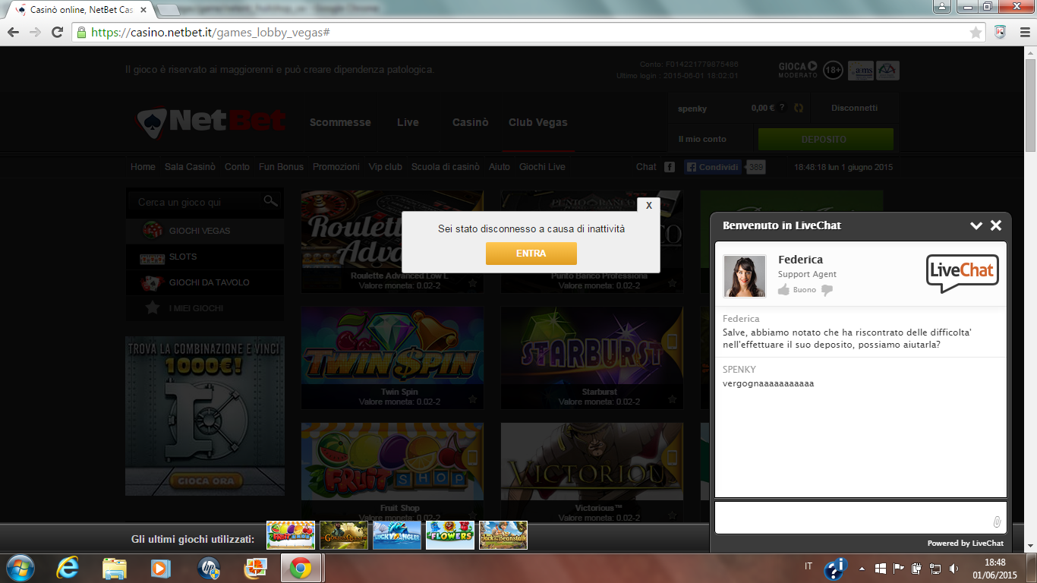This screenshot has width=1037, height=583.
Task: Click small Facebook icon next to Chat
Action: (x=670, y=167)
